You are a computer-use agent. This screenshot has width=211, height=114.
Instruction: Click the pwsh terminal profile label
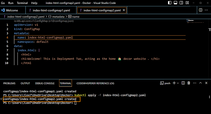click(165, 83)
